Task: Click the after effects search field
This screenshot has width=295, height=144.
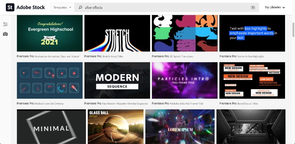Action: pos(167,7)
